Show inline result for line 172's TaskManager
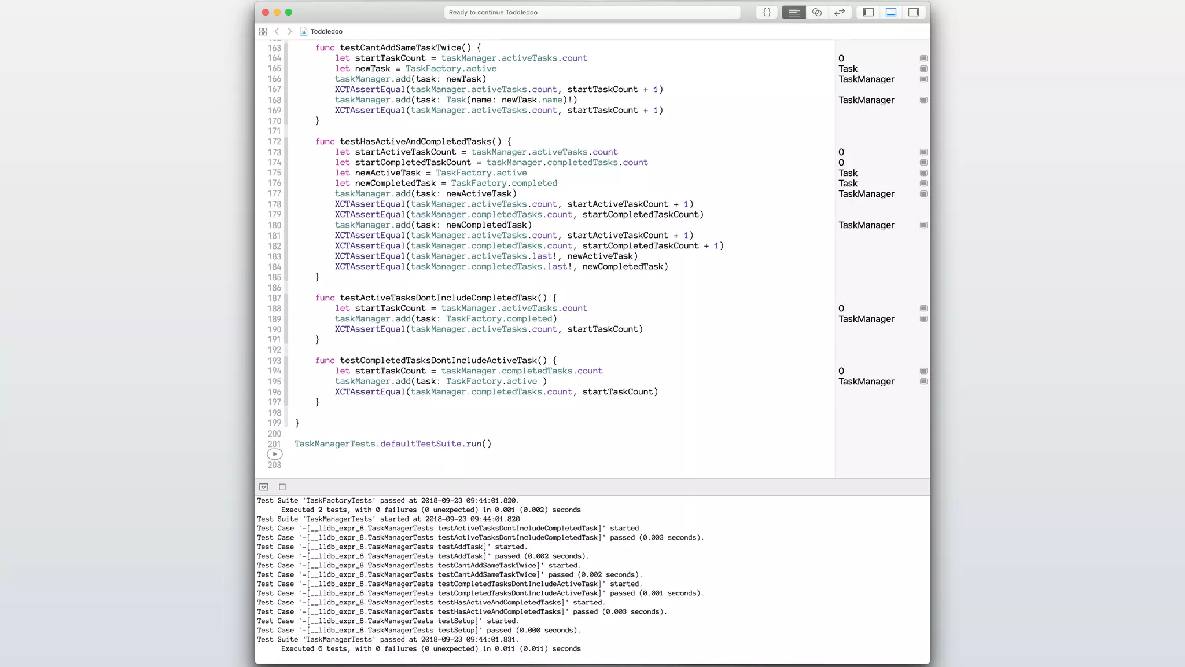 (923, 100)
